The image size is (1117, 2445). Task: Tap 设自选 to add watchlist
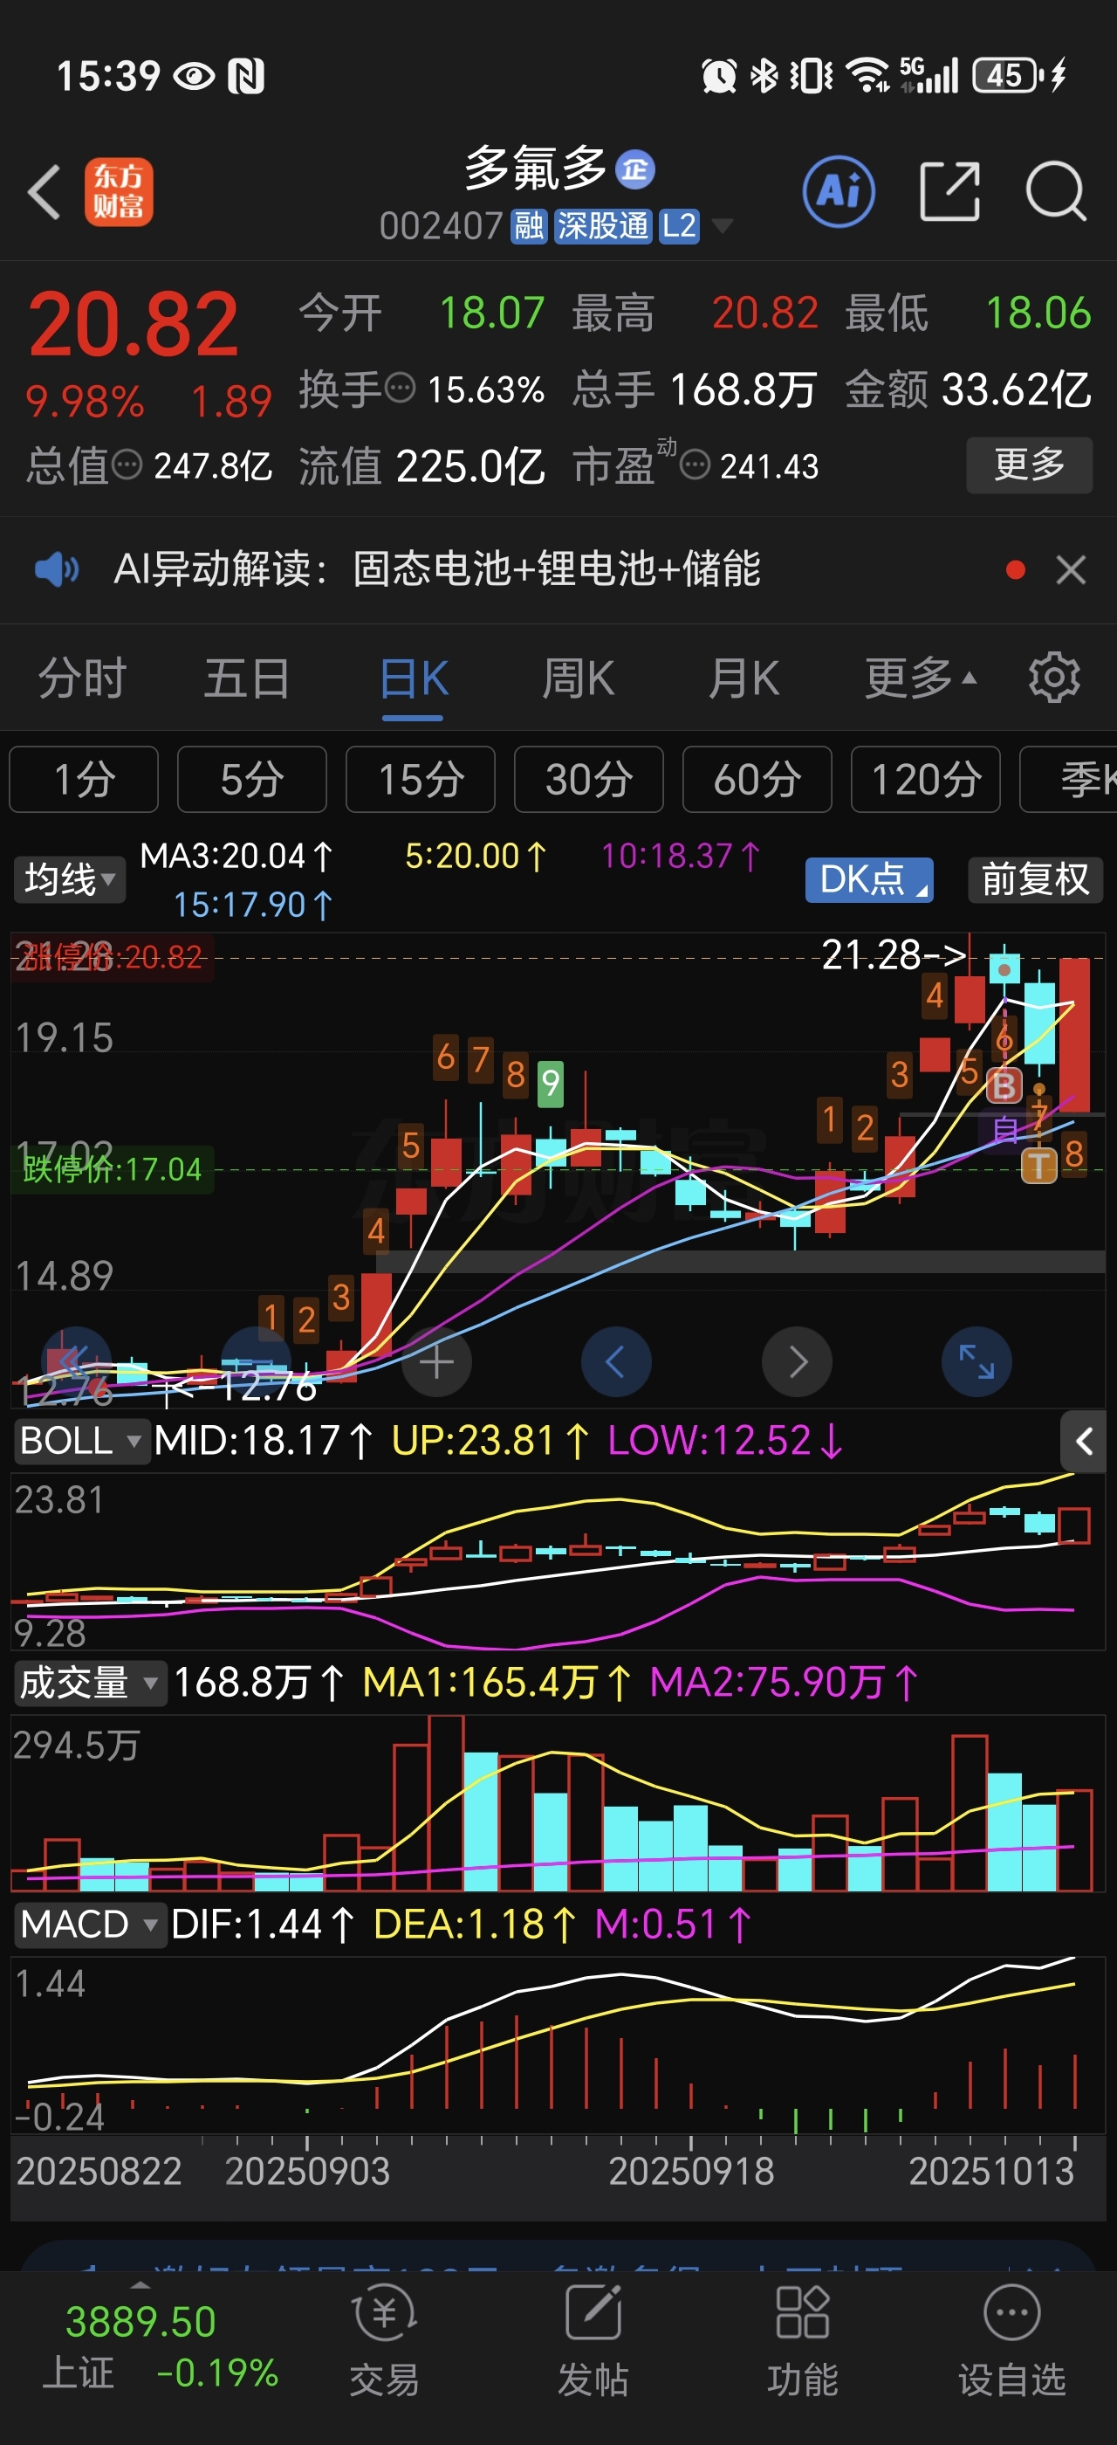tap(1011, 2340)
